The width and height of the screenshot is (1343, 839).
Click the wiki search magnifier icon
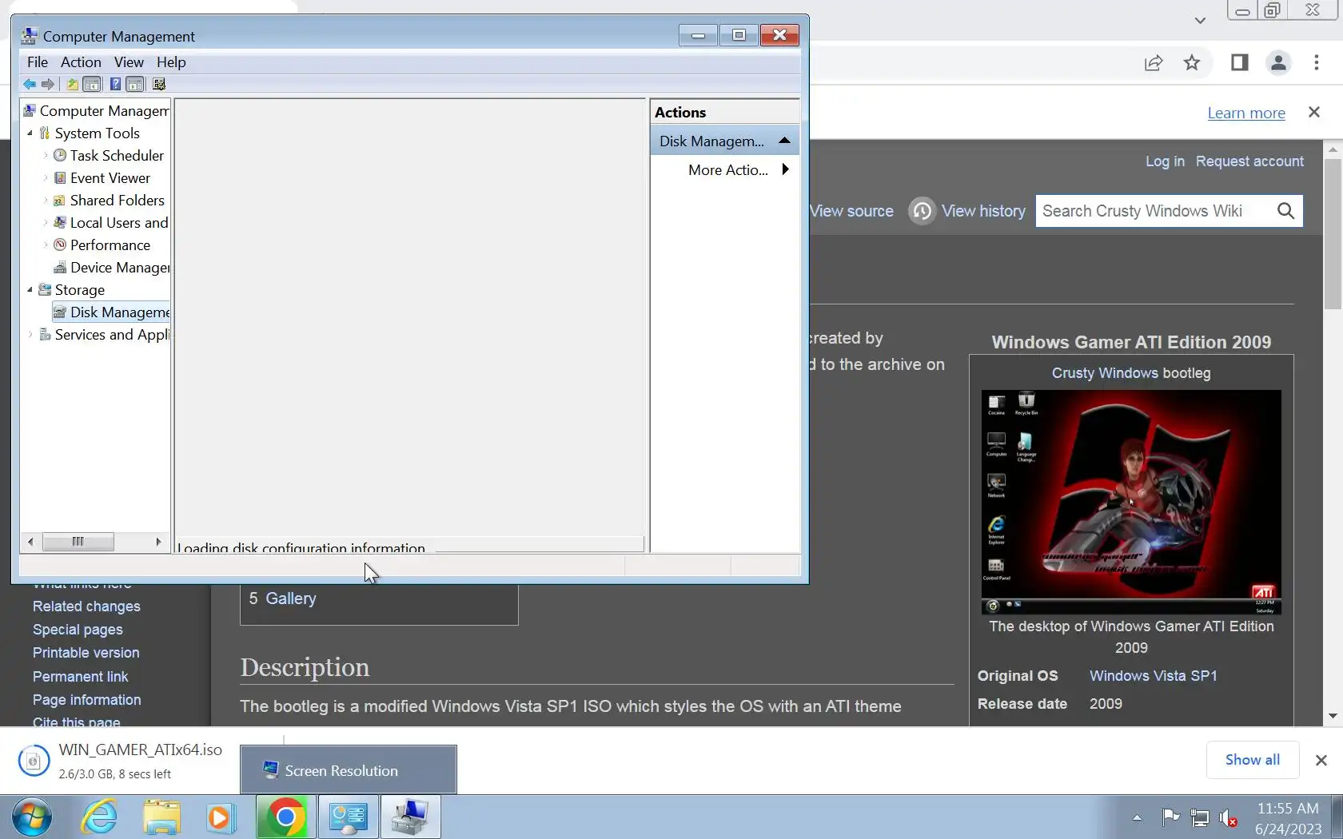[1285, 211]
